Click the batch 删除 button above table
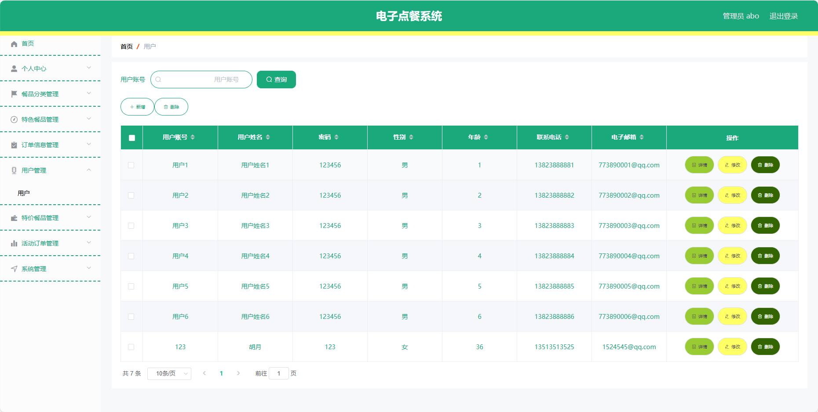The width and height of the screenshot is (818, 412). [x=171, y=107]
